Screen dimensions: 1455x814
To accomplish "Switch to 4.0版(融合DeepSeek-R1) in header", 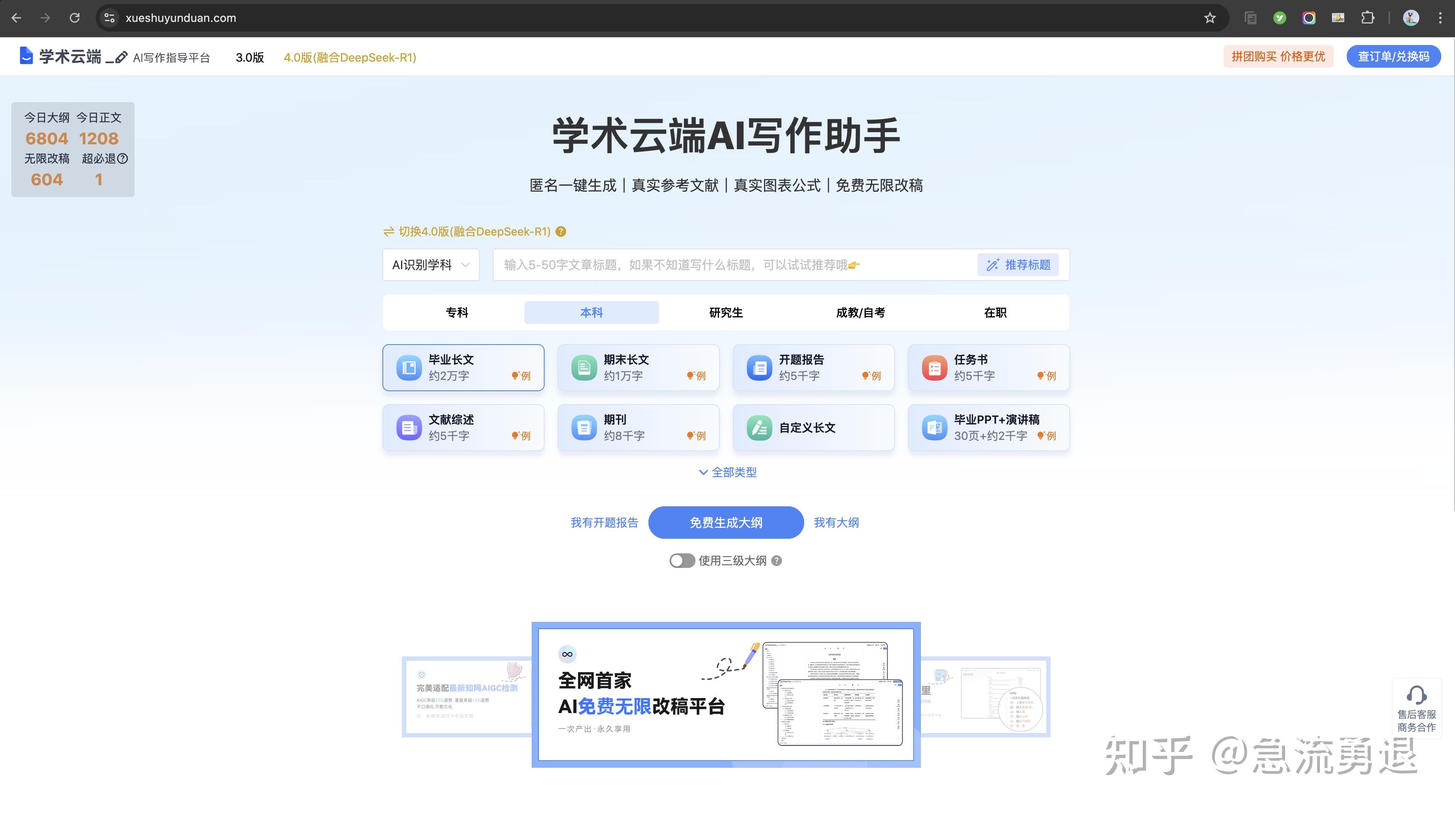I will coord(350,58).
